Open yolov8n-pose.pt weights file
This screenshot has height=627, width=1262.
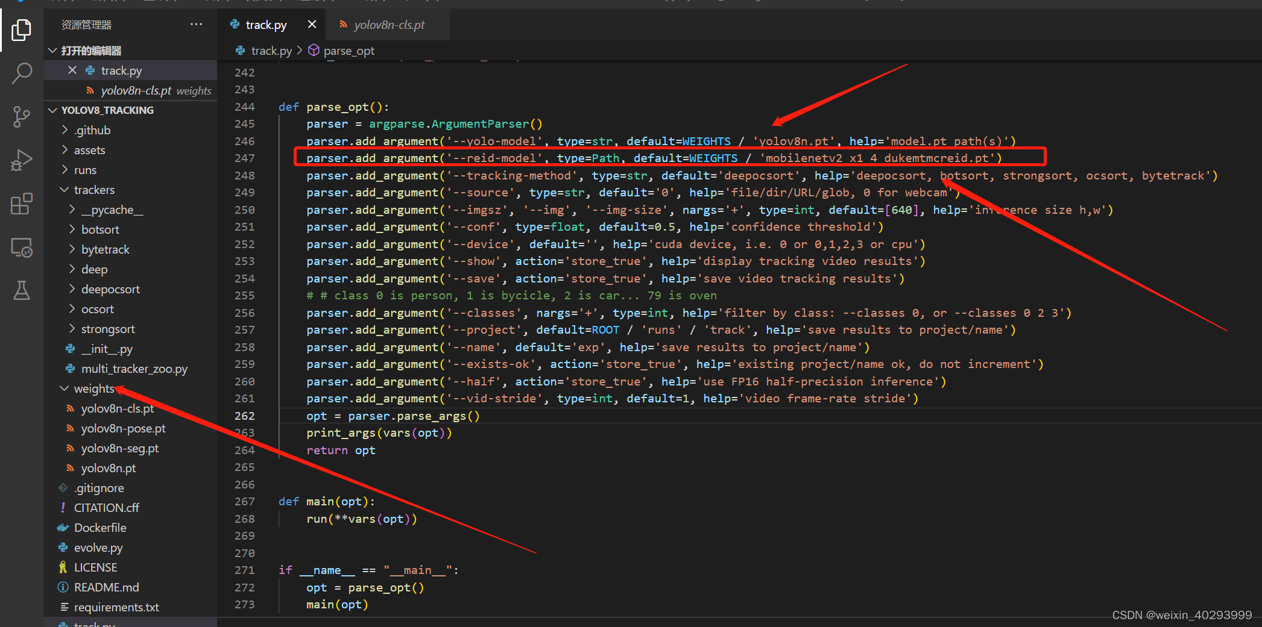click(x=123, y=428)
